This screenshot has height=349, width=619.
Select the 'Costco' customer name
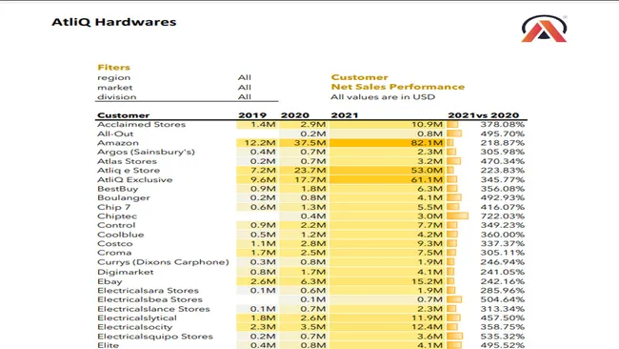click(x=115, y=244)
